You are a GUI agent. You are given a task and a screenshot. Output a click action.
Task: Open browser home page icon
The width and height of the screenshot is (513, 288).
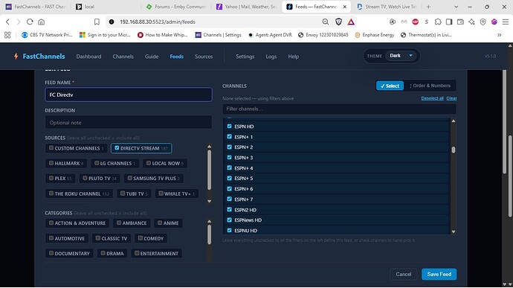pos(41,22)
